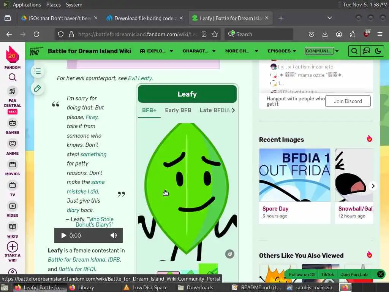This screenshot has width=389, height=292.
Task: Toggle reader view icon in address bar
Action: 204,34
